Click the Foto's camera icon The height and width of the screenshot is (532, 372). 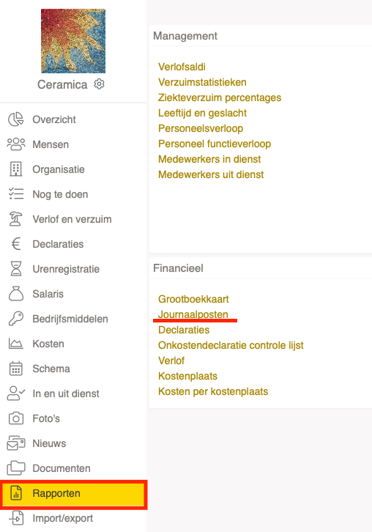(16, 418)
